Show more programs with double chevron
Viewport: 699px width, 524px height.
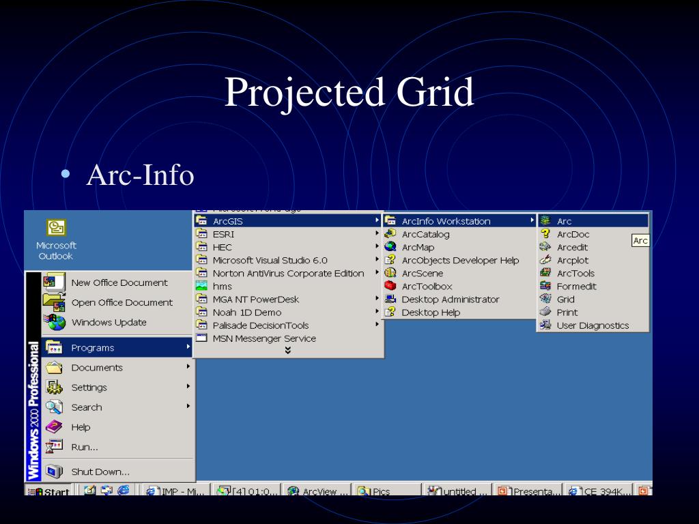(x=288, y=350)
